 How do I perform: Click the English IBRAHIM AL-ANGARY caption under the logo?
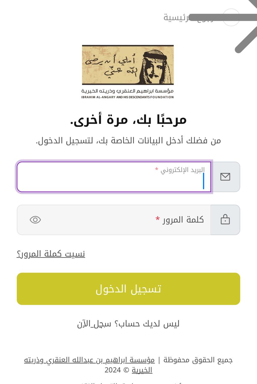127,97
